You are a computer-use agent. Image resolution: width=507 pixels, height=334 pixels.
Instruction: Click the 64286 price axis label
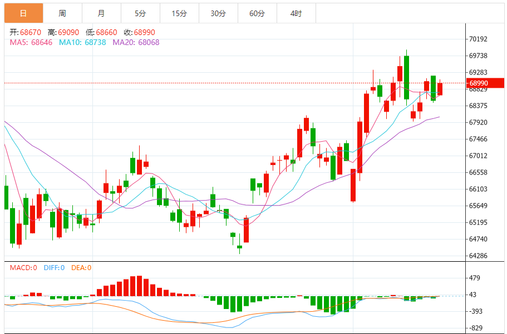click(x=478, y=256)
